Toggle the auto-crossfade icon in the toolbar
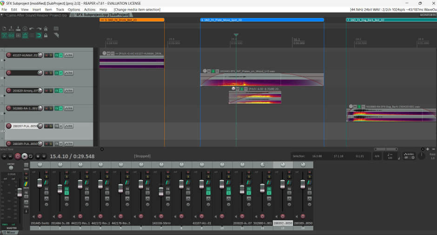Screen dimensions: 437x235 pos(4,35)
